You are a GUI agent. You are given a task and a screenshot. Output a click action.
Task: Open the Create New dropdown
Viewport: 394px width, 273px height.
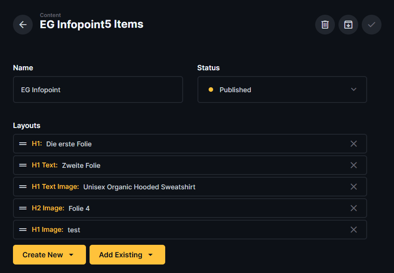[x=49, y=255]
